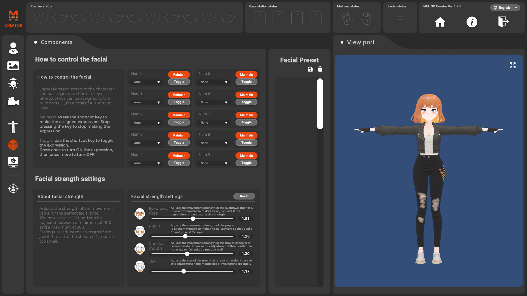
Task: Open the monitor settings gear sidebar icon
Action: (13, 162)
